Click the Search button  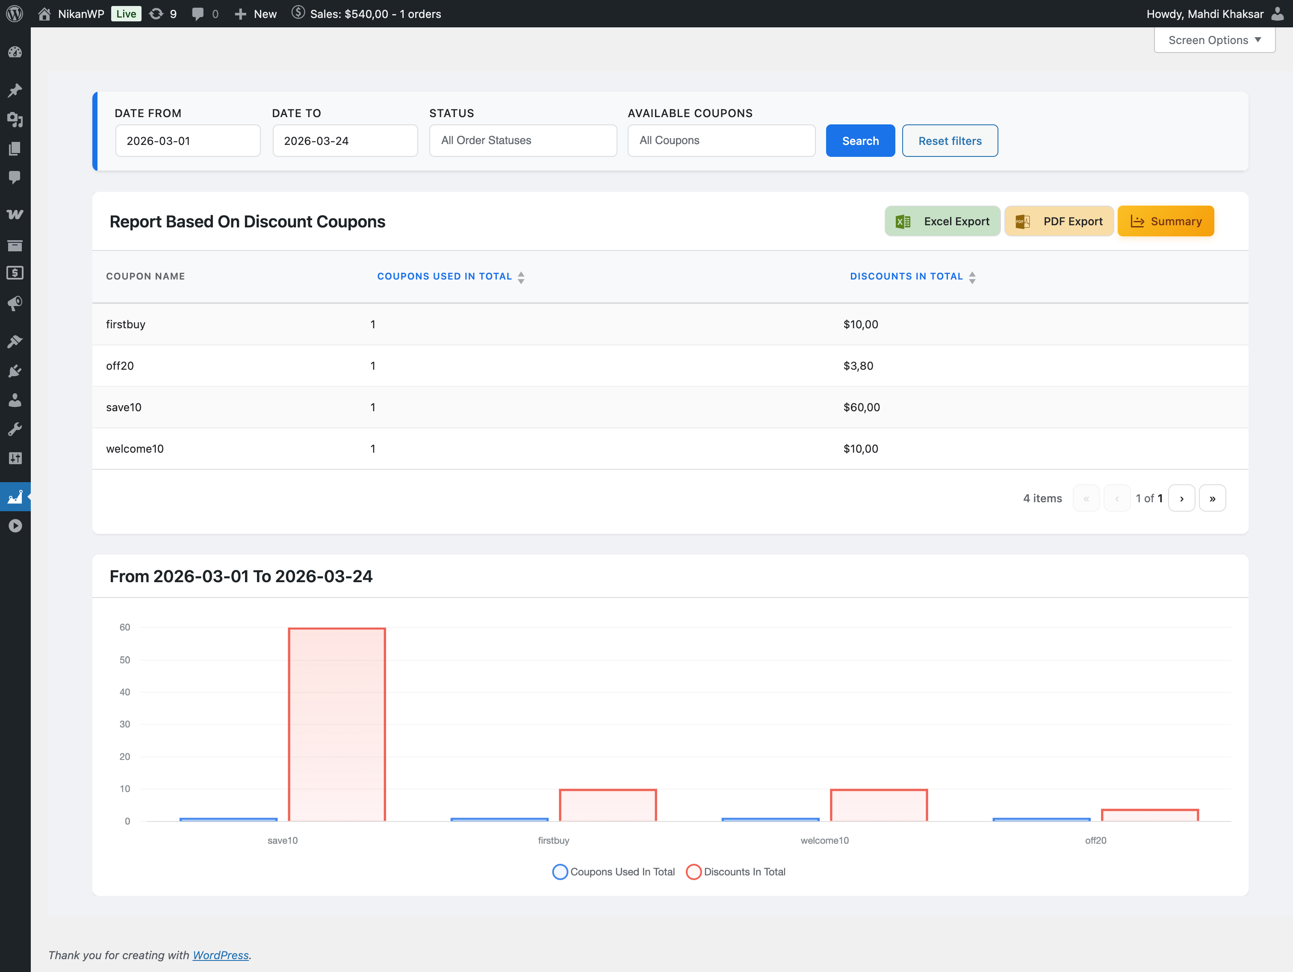(x=859, y=140)
